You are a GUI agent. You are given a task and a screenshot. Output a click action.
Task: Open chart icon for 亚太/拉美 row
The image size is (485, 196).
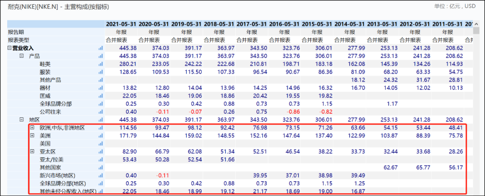point(100,160)
